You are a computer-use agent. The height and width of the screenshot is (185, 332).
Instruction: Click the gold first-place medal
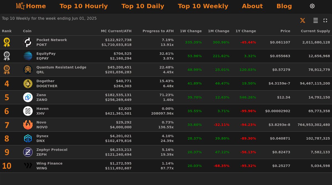(x=7, y=42)
